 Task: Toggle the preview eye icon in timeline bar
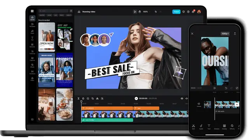[x=182, y=98]
